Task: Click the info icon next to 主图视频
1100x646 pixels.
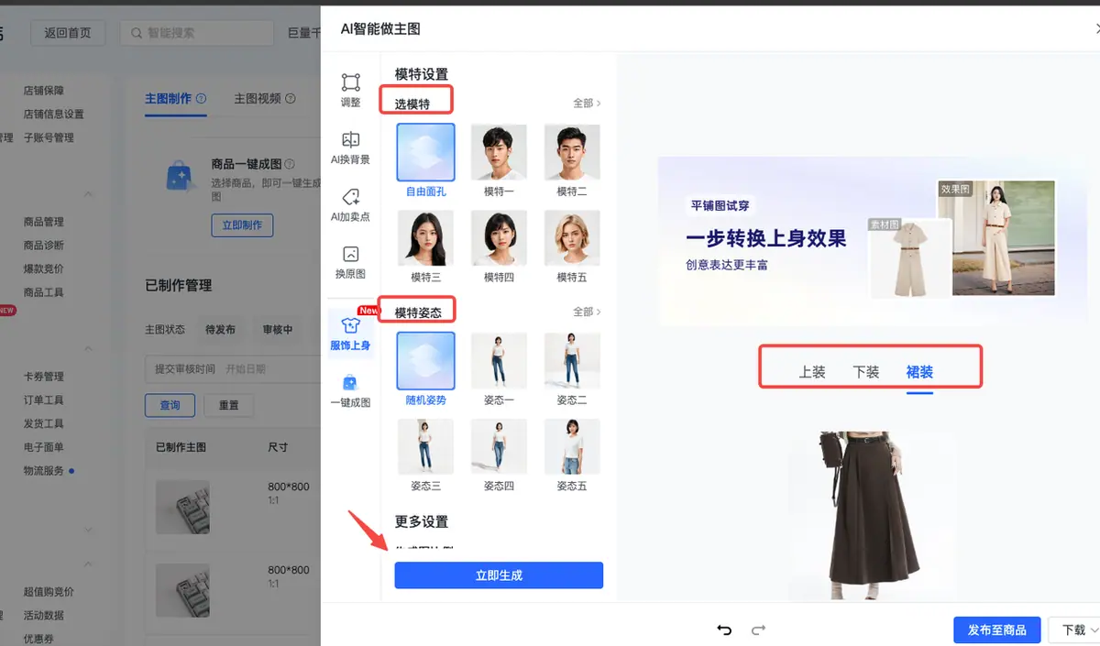Action: (291, 98)
